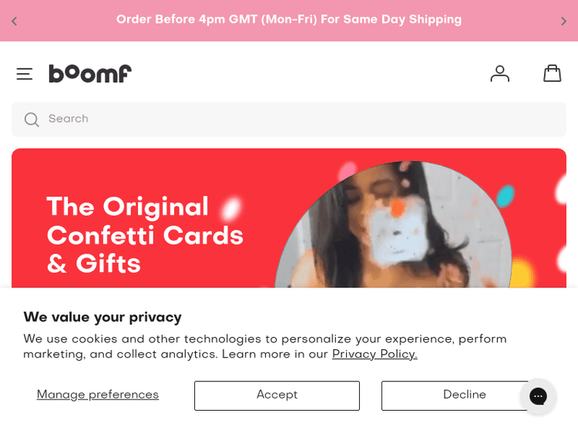The image size is (578, 434).
Task: Click the circular woman video thumbnail
Action: (393, 231)
